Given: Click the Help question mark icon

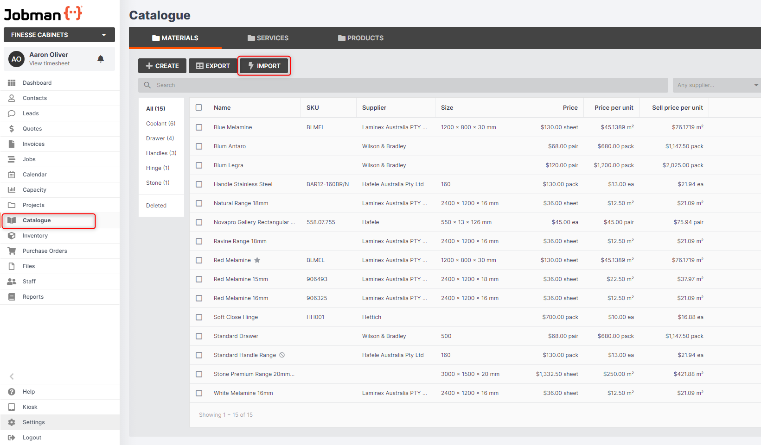Looking at the screenshot, I should [x=12, y=392].
